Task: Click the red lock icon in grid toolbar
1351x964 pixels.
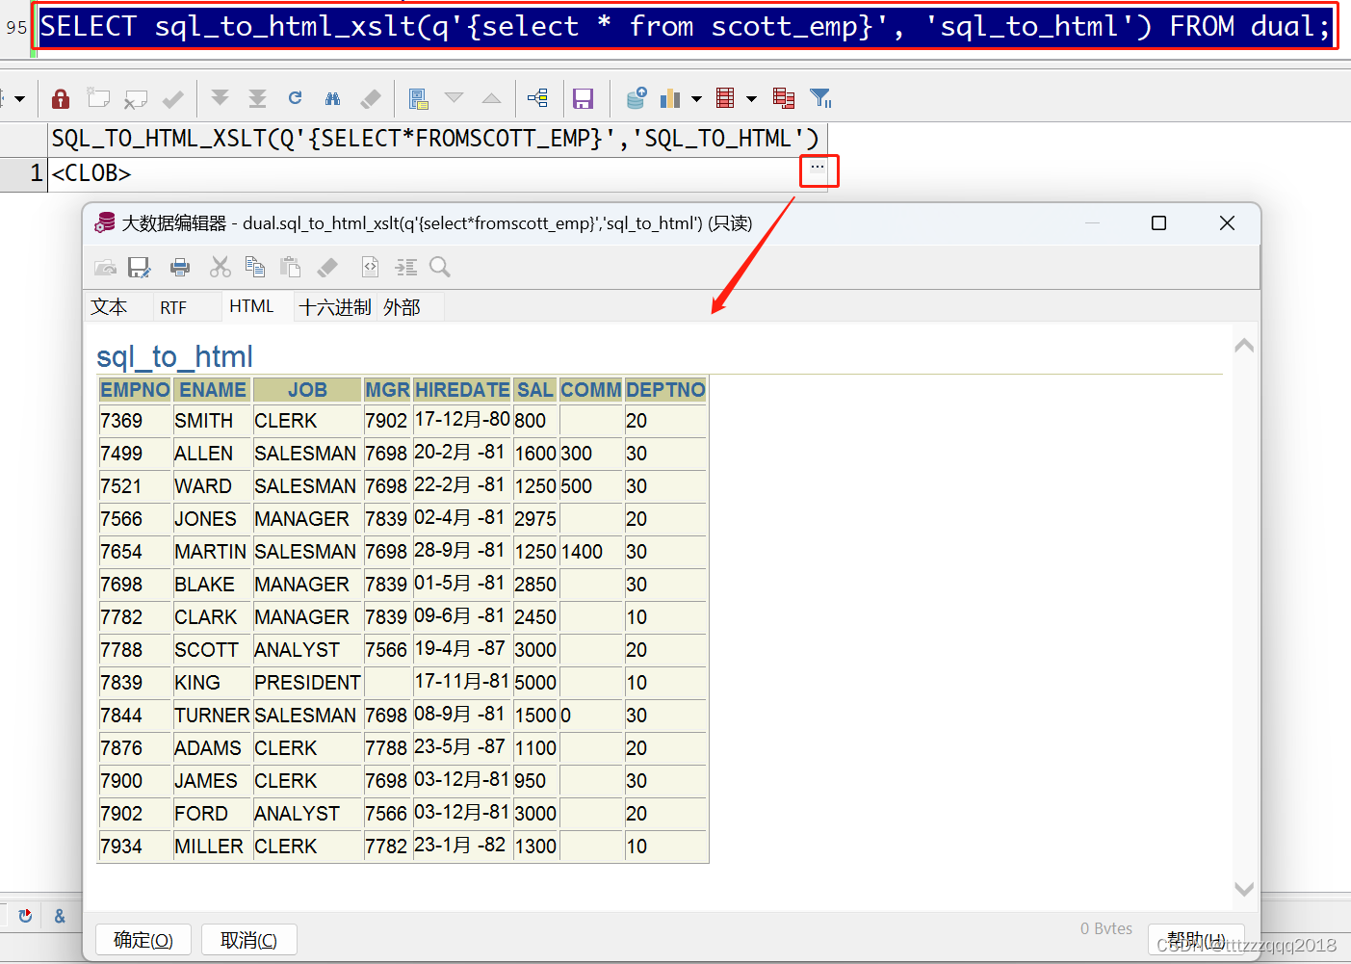Action: pyautogui.click(x=61, y=98)
